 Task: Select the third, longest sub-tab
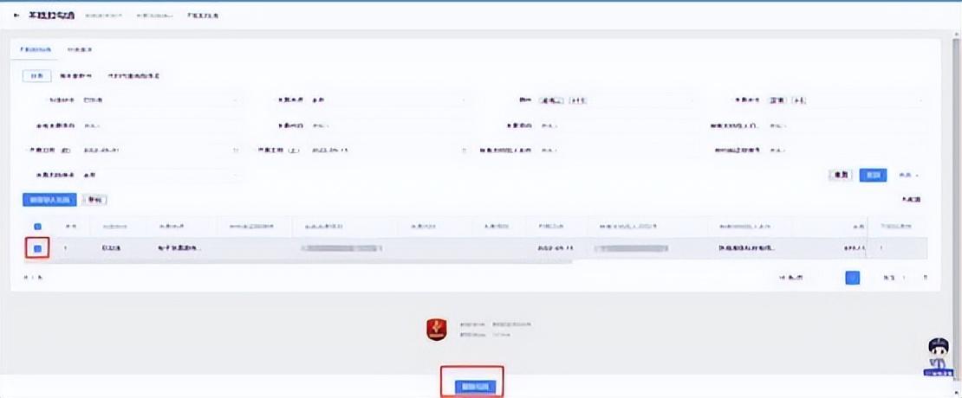pos(133,76)
